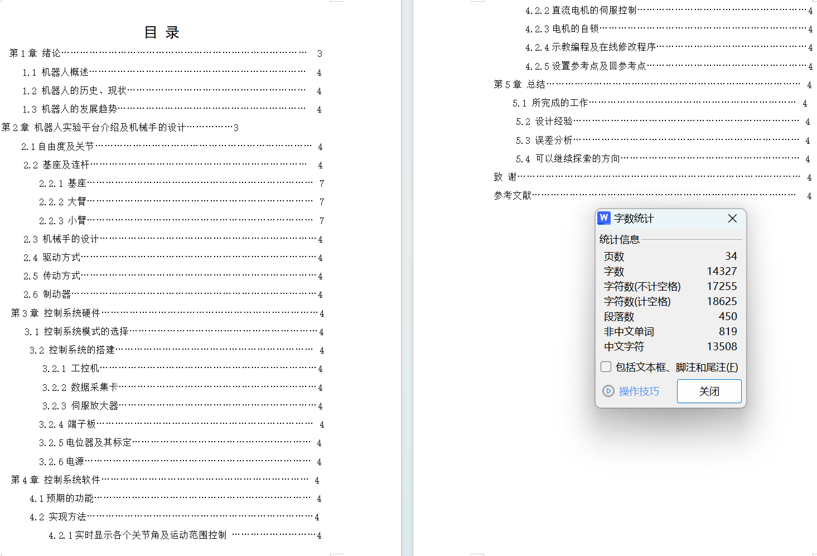Jump to TOC entry 5.2 设计经验
817x556 pixels.
coord(663,122)
